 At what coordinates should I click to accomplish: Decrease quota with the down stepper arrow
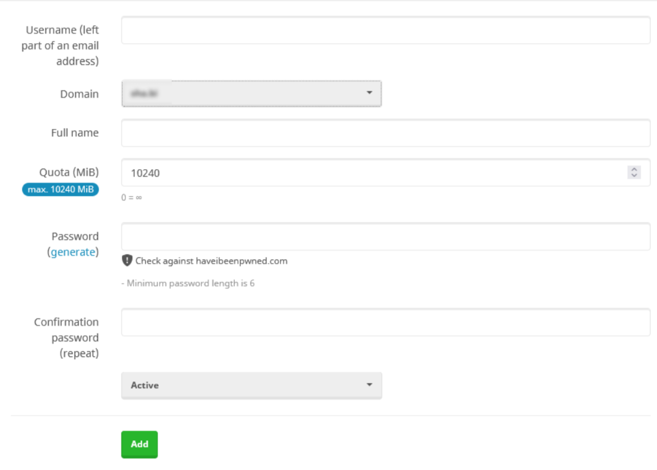pyautogui.click(x=634, y=176)
